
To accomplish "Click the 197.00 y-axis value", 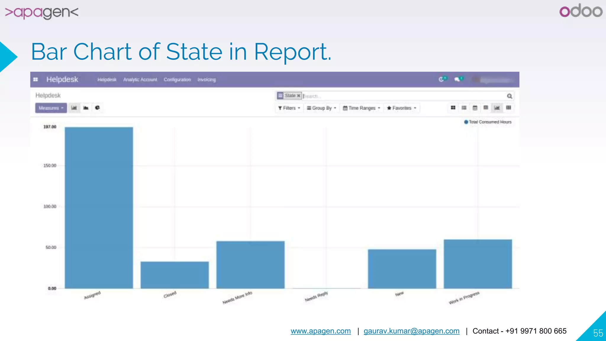I will coord(50,127).
